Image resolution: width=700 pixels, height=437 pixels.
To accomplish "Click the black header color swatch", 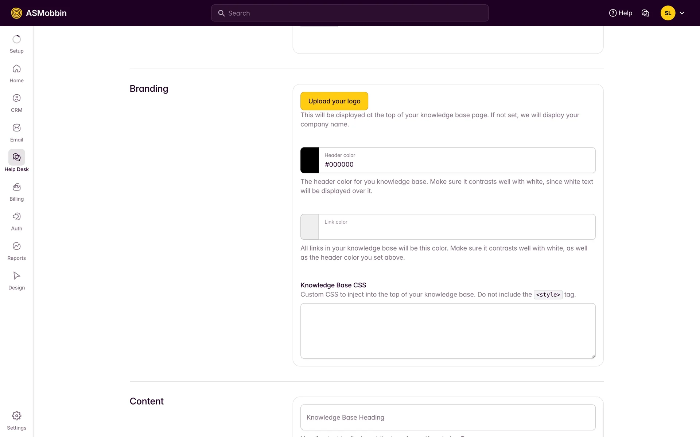I will [310, 160].
